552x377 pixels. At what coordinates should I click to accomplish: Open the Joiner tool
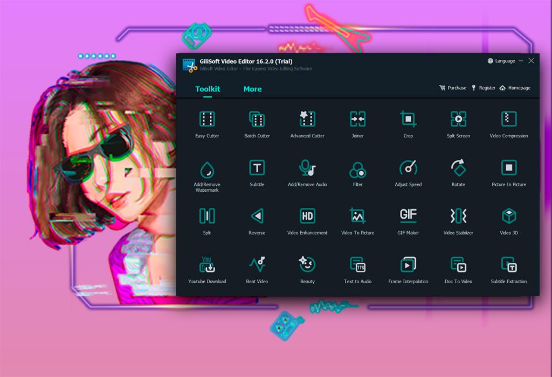(358, 124)
